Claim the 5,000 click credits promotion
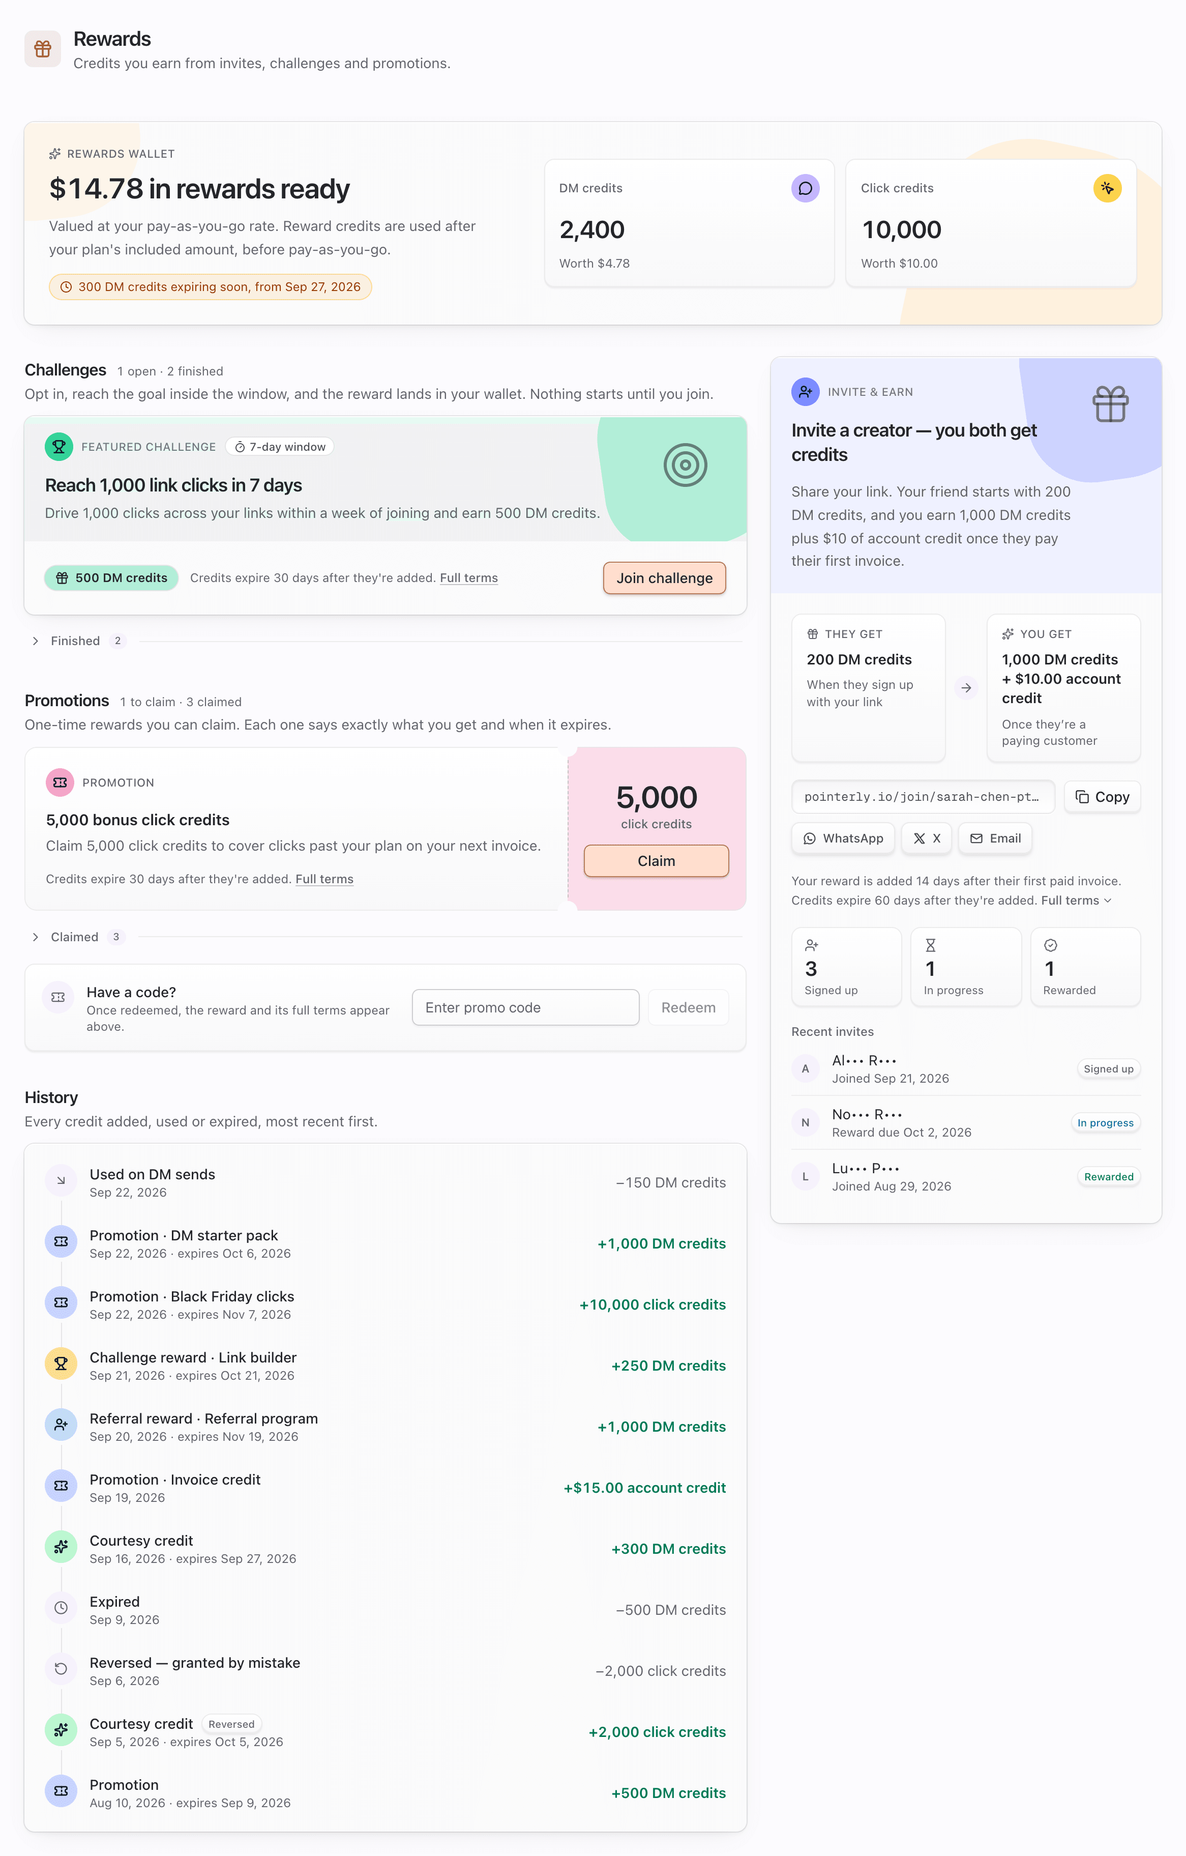The image size is (1186, 1856). pyautogui.click(x=656, y=861)
